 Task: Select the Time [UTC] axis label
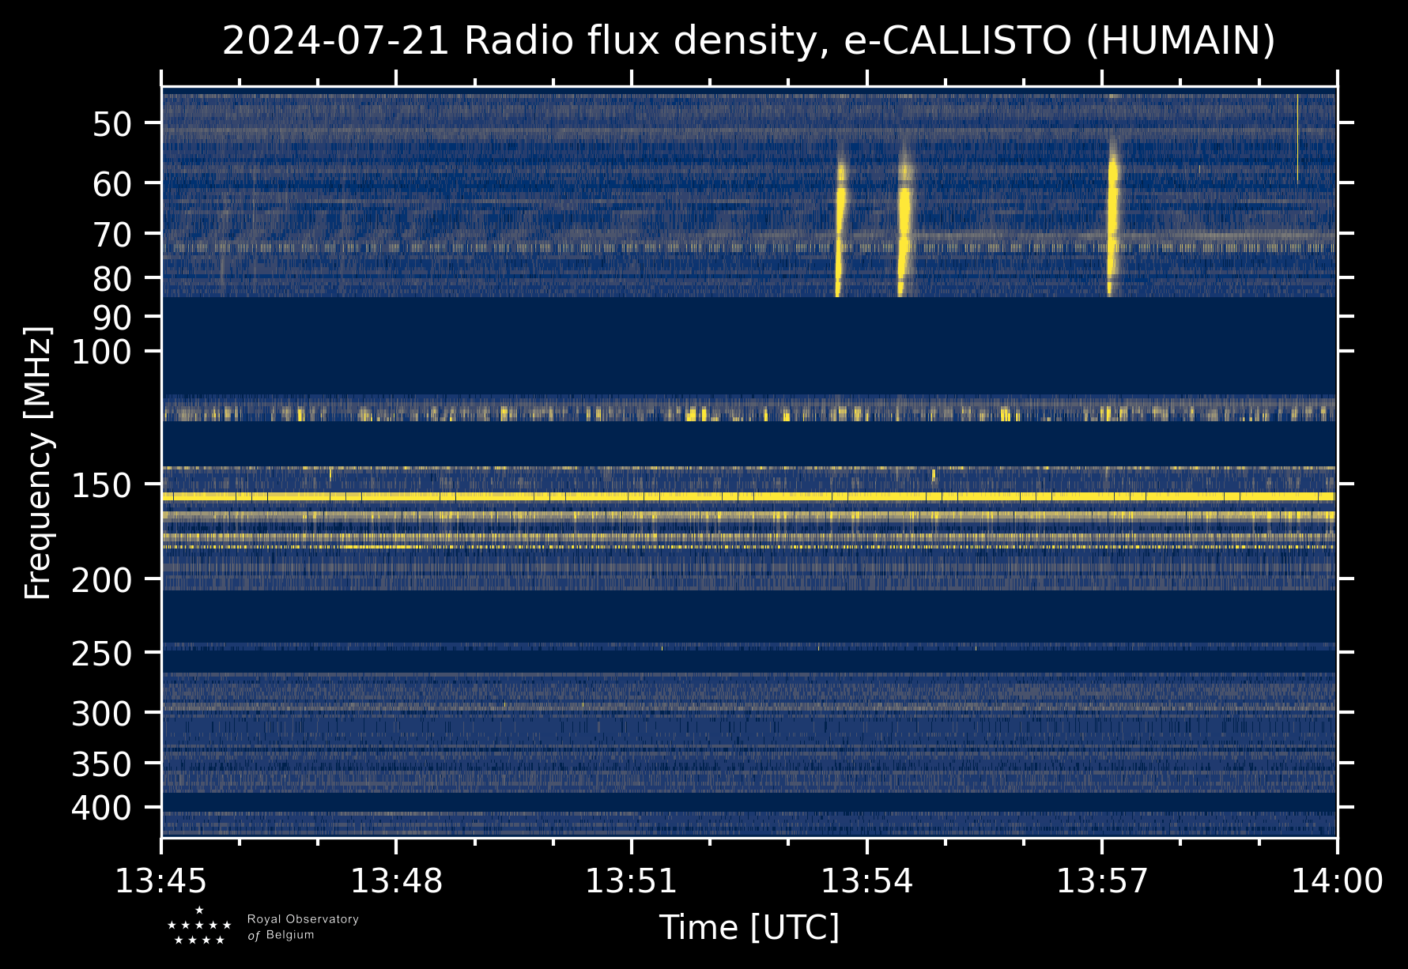[749, 927]
